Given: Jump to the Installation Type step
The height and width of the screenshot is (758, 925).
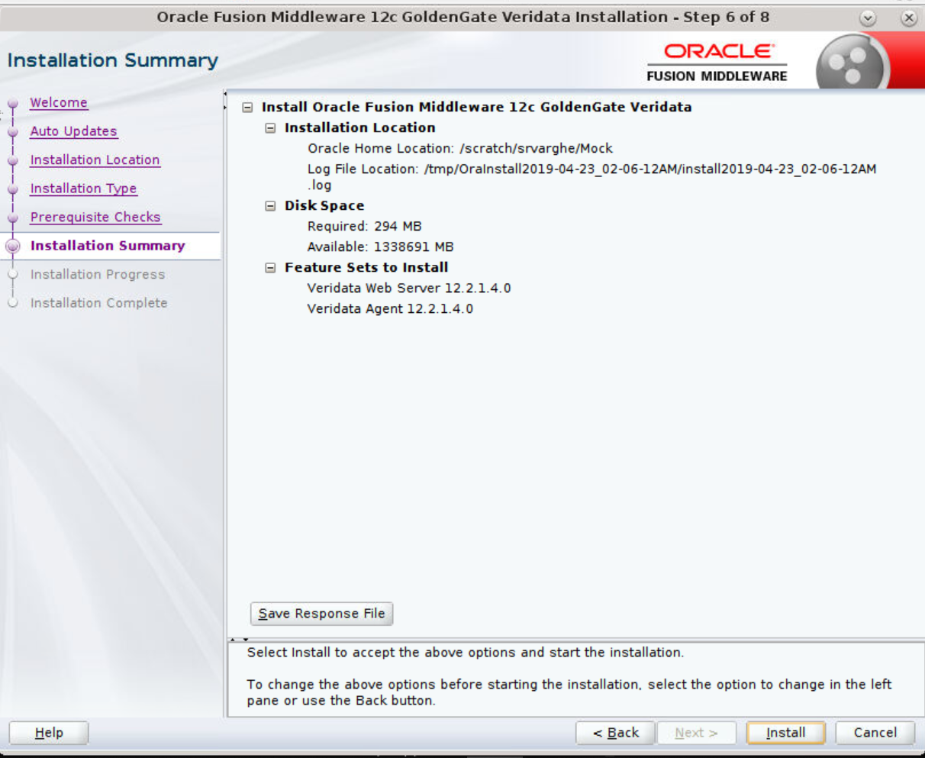Looking at the screenshot, I should (x=83, y=189).
